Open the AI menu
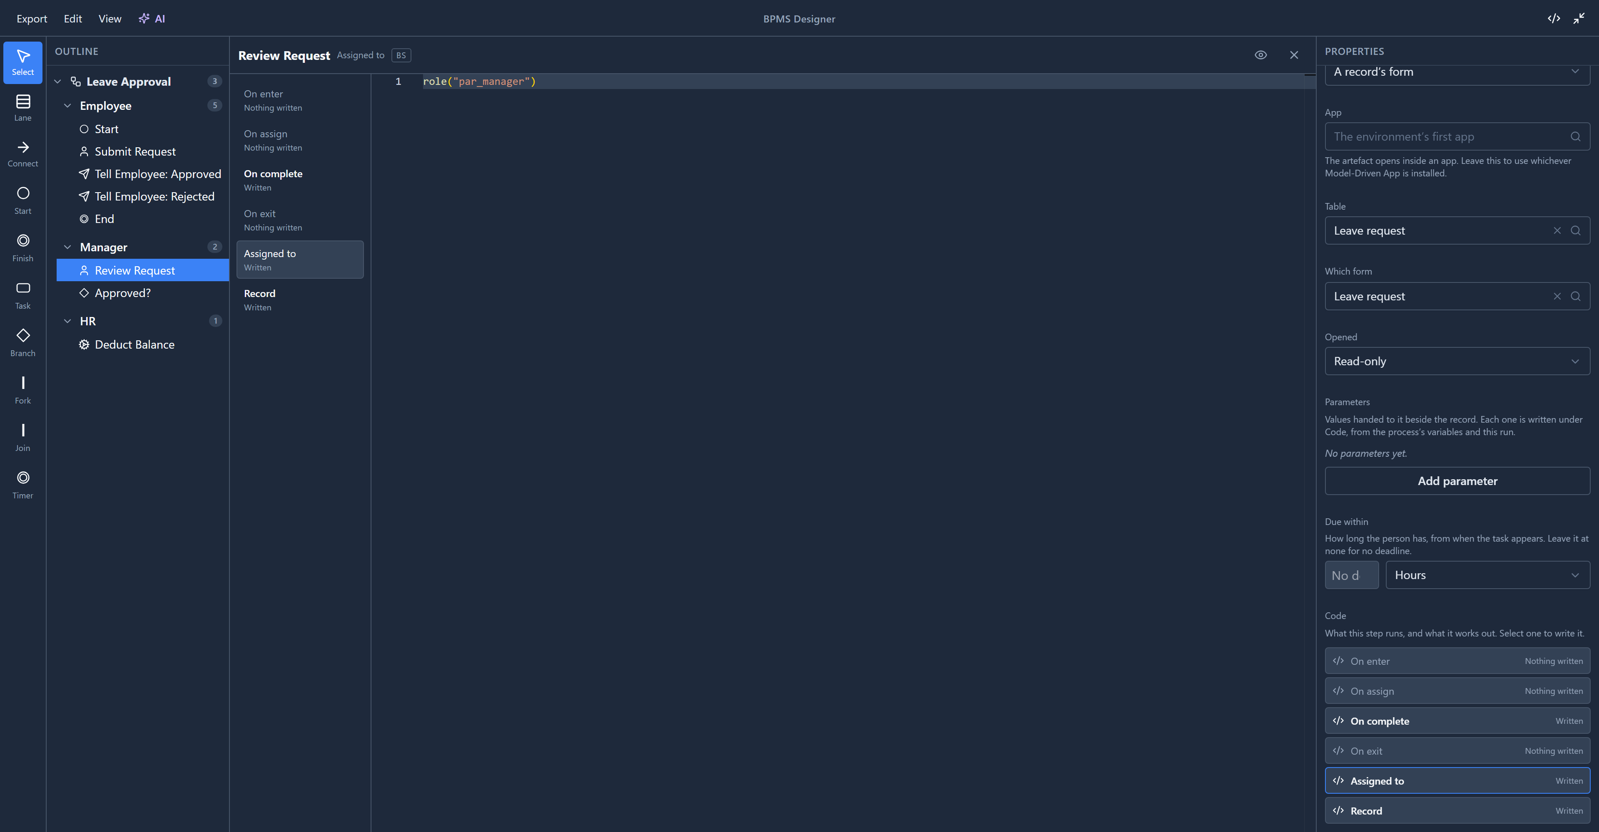Image resolution: width=1599 pixels, height=832 pixels. (152, 19)
